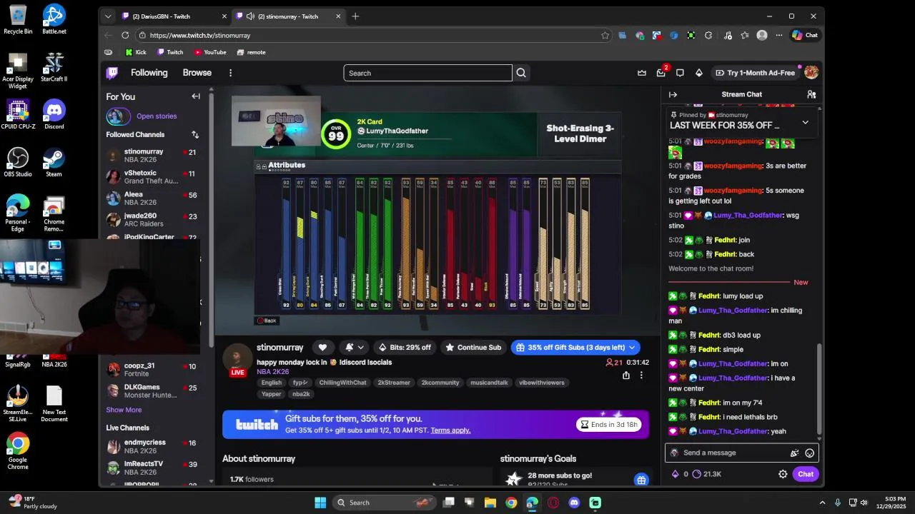Open the remote bookmark
The width and height of the screenshot is (915, 514).
click(252, 52)
